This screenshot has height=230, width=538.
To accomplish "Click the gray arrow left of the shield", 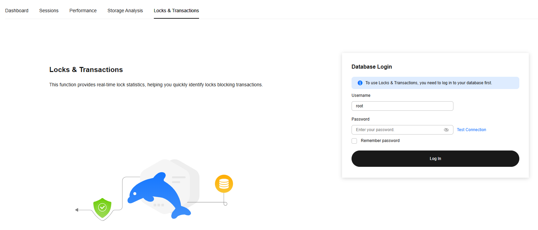I will (77, 210).
